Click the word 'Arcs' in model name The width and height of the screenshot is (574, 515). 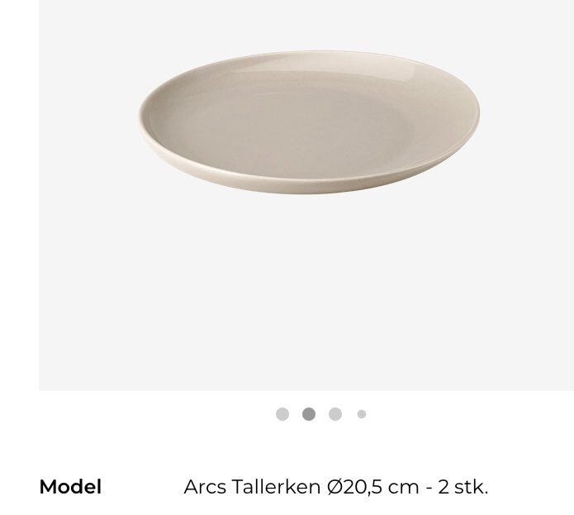coord(203,487)
